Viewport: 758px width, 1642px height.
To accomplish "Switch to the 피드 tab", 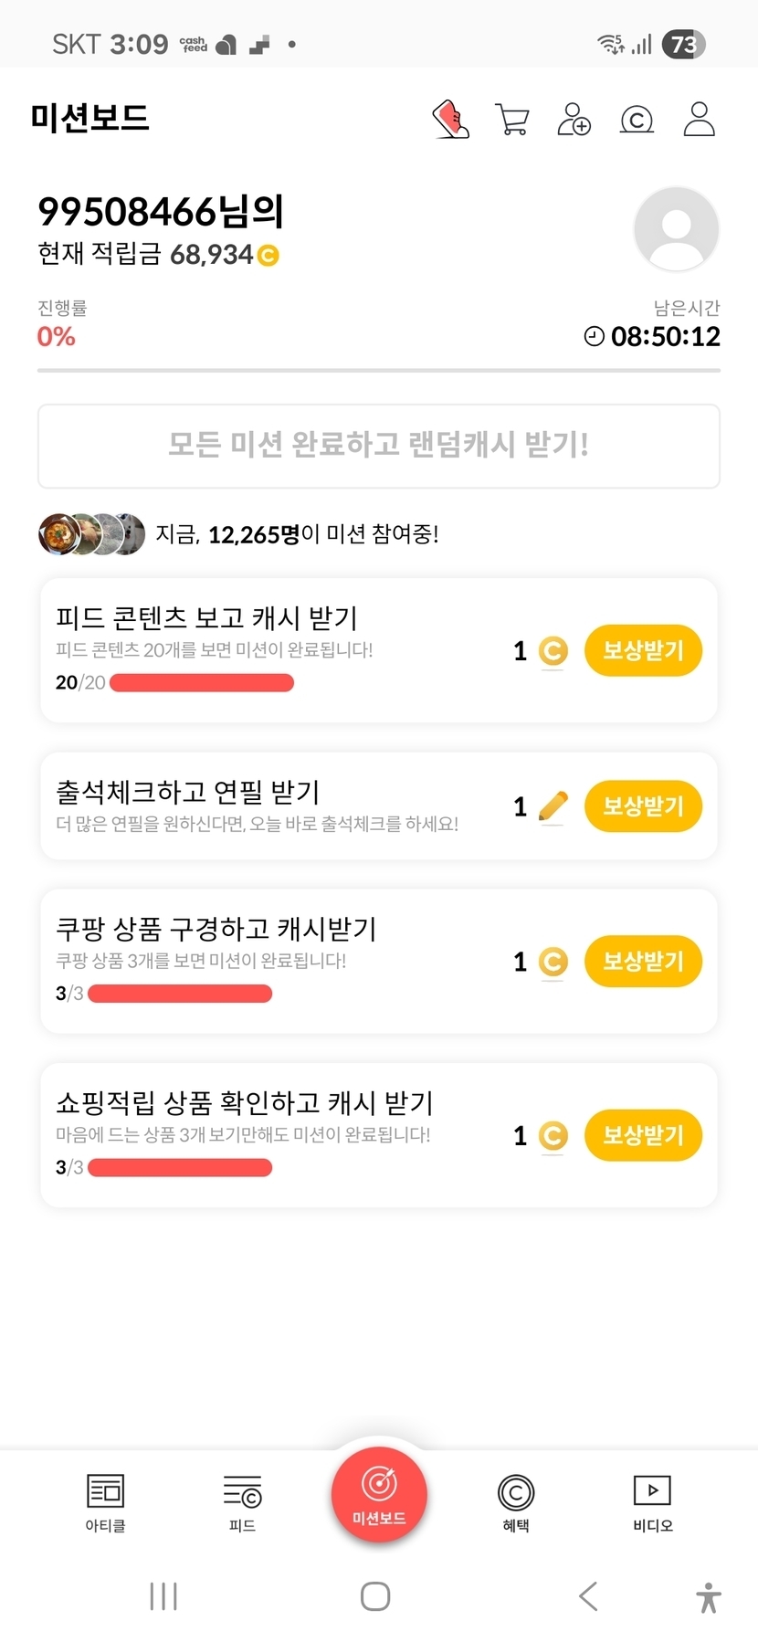I will [242, 1501].
